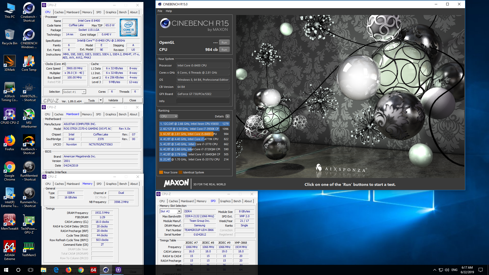The width and height of the screenshot is (489, 275).
Task: Select i7-3930K ranking row
Action: (x=194, y=129)
